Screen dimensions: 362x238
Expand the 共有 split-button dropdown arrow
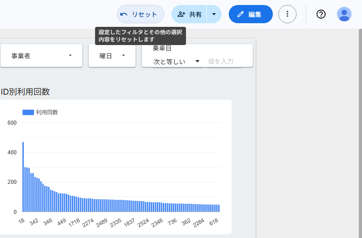point(214,15)
